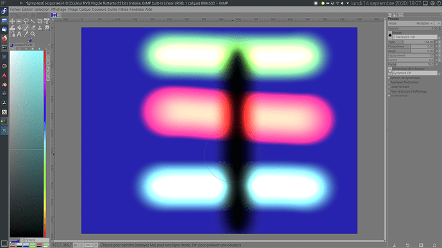Click the hex color notation field
The height and width of the screenshot is (248, 442).
click(36, 240)
